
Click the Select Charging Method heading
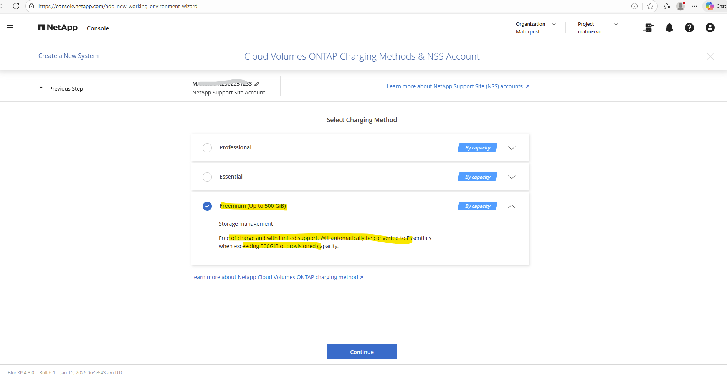click(362, 120)
